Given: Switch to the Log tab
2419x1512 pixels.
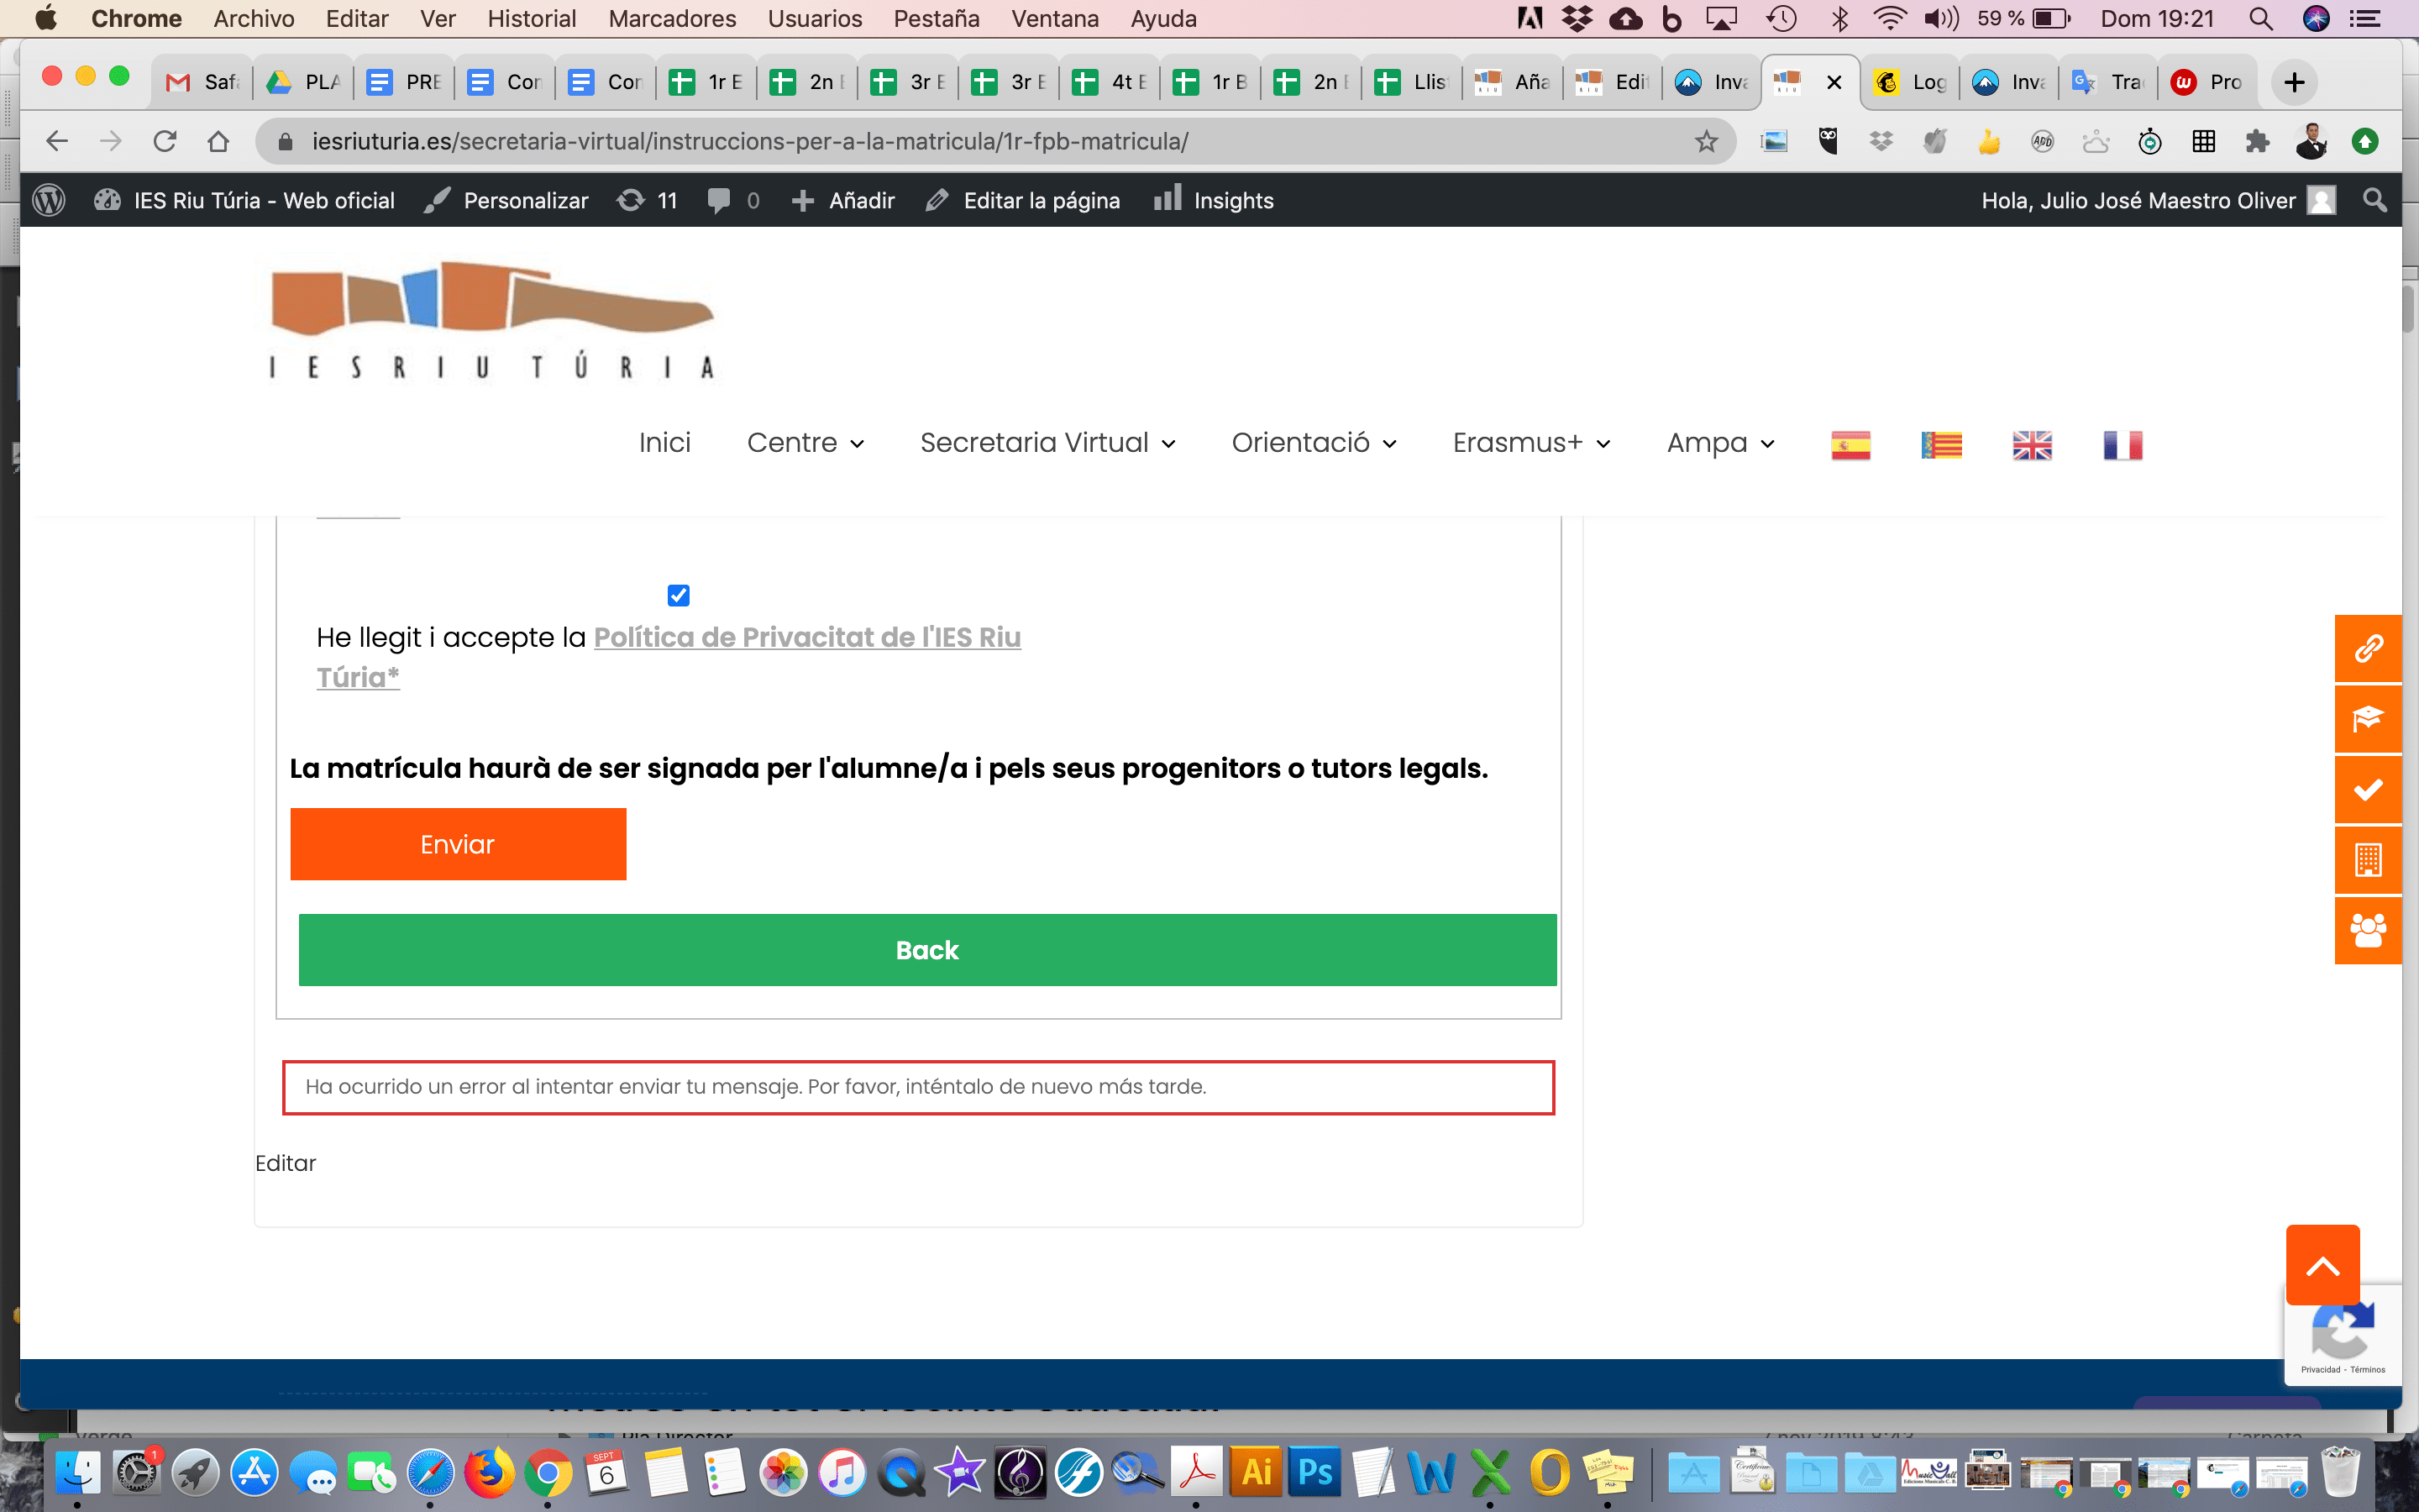Looking at the screenshot, I should pyautogui.click(x=1909, y=82).
